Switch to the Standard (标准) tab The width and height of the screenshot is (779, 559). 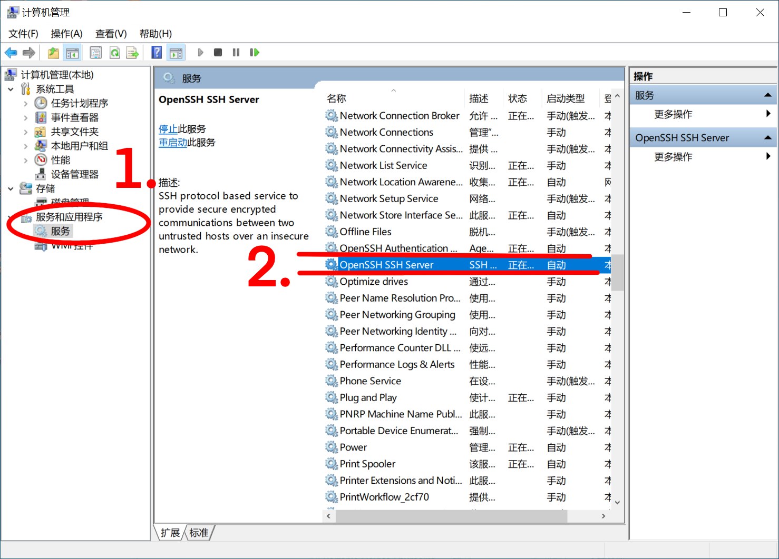(199, 533)
